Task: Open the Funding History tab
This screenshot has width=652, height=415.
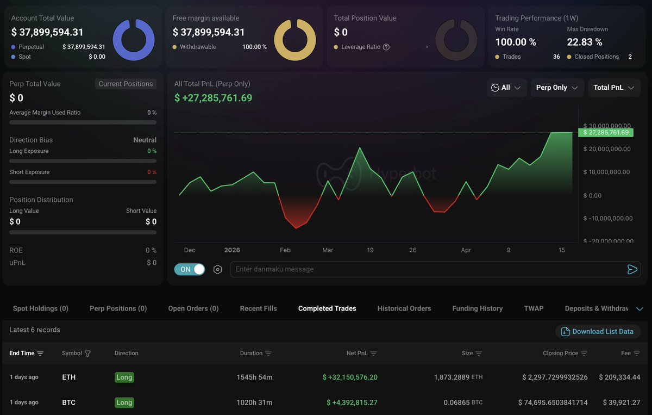Action: (477, 308)
